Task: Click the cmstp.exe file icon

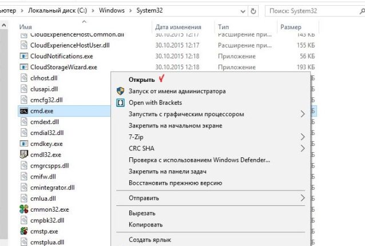Action: pos(24,231)
